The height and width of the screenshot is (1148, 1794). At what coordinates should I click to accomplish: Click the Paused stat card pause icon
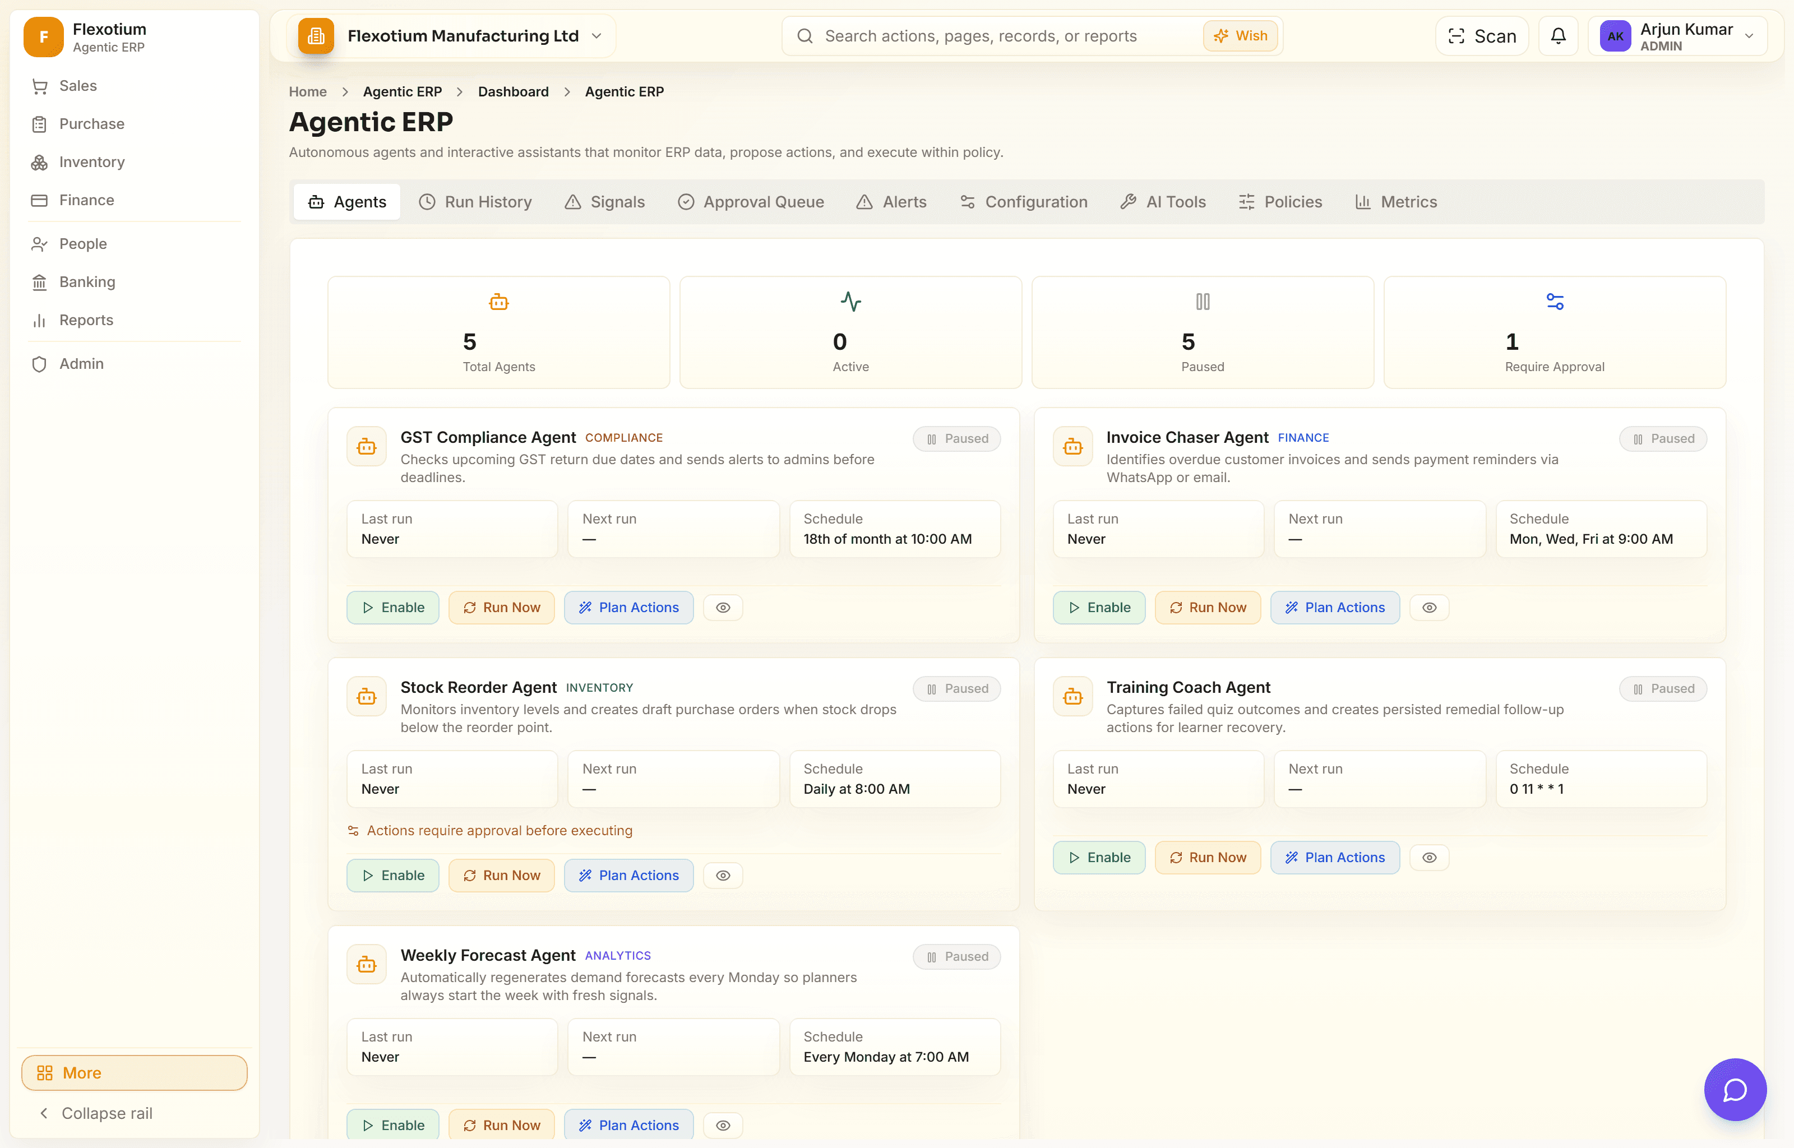pos(1202,302)
